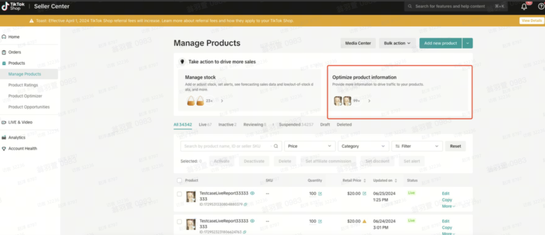Screen dimensions: 545x235
Task: Copy the 06/25/2024 product
Action: (447, 200)
